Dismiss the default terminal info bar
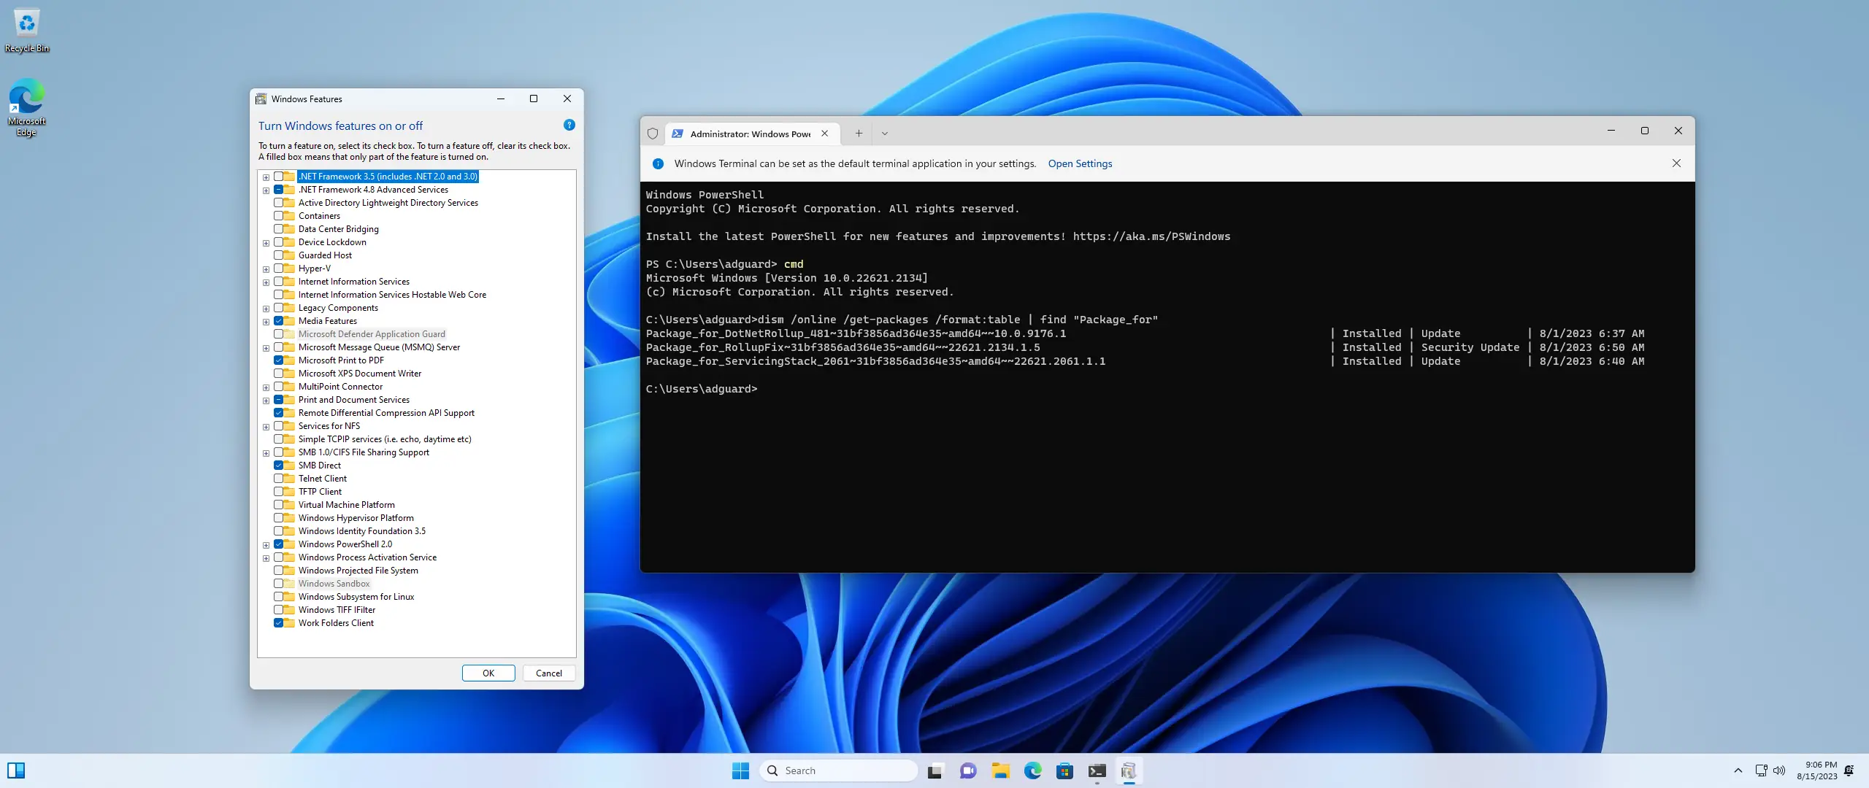The width and height of the screenshot is (1869, 788). (1676, 163)
